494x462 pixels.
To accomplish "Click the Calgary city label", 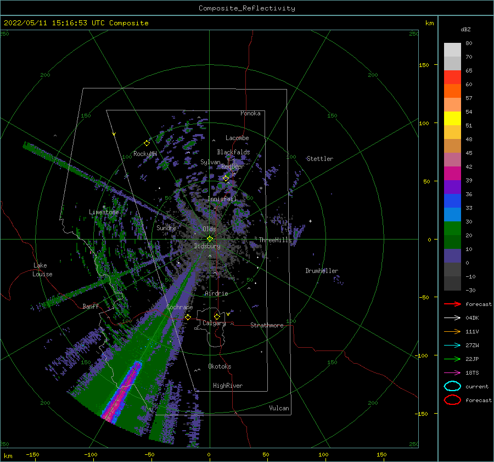I will point(214,323).
